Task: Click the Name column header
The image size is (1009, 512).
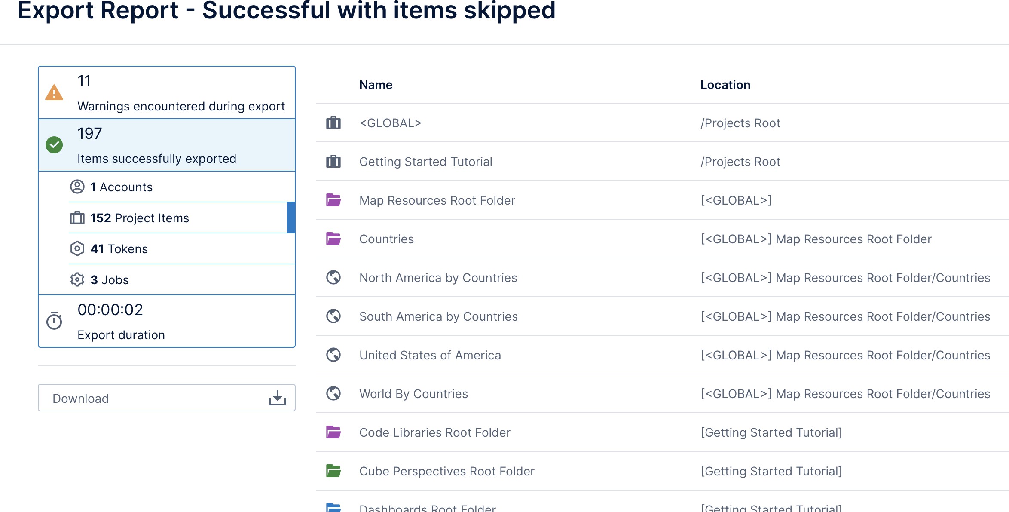Action: (376, 85)
